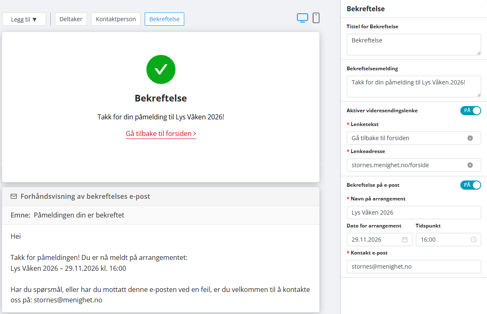Select the Bekreftelse tab

tap(164, 19)
